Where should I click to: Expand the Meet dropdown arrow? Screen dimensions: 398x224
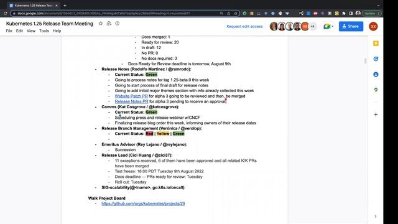click(x=333, y=26)
